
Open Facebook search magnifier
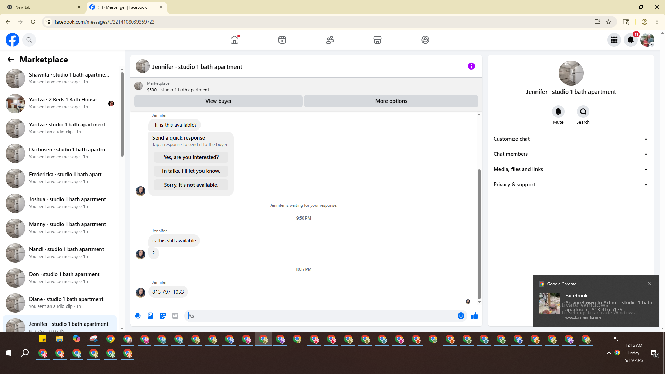tap(29, 40)
